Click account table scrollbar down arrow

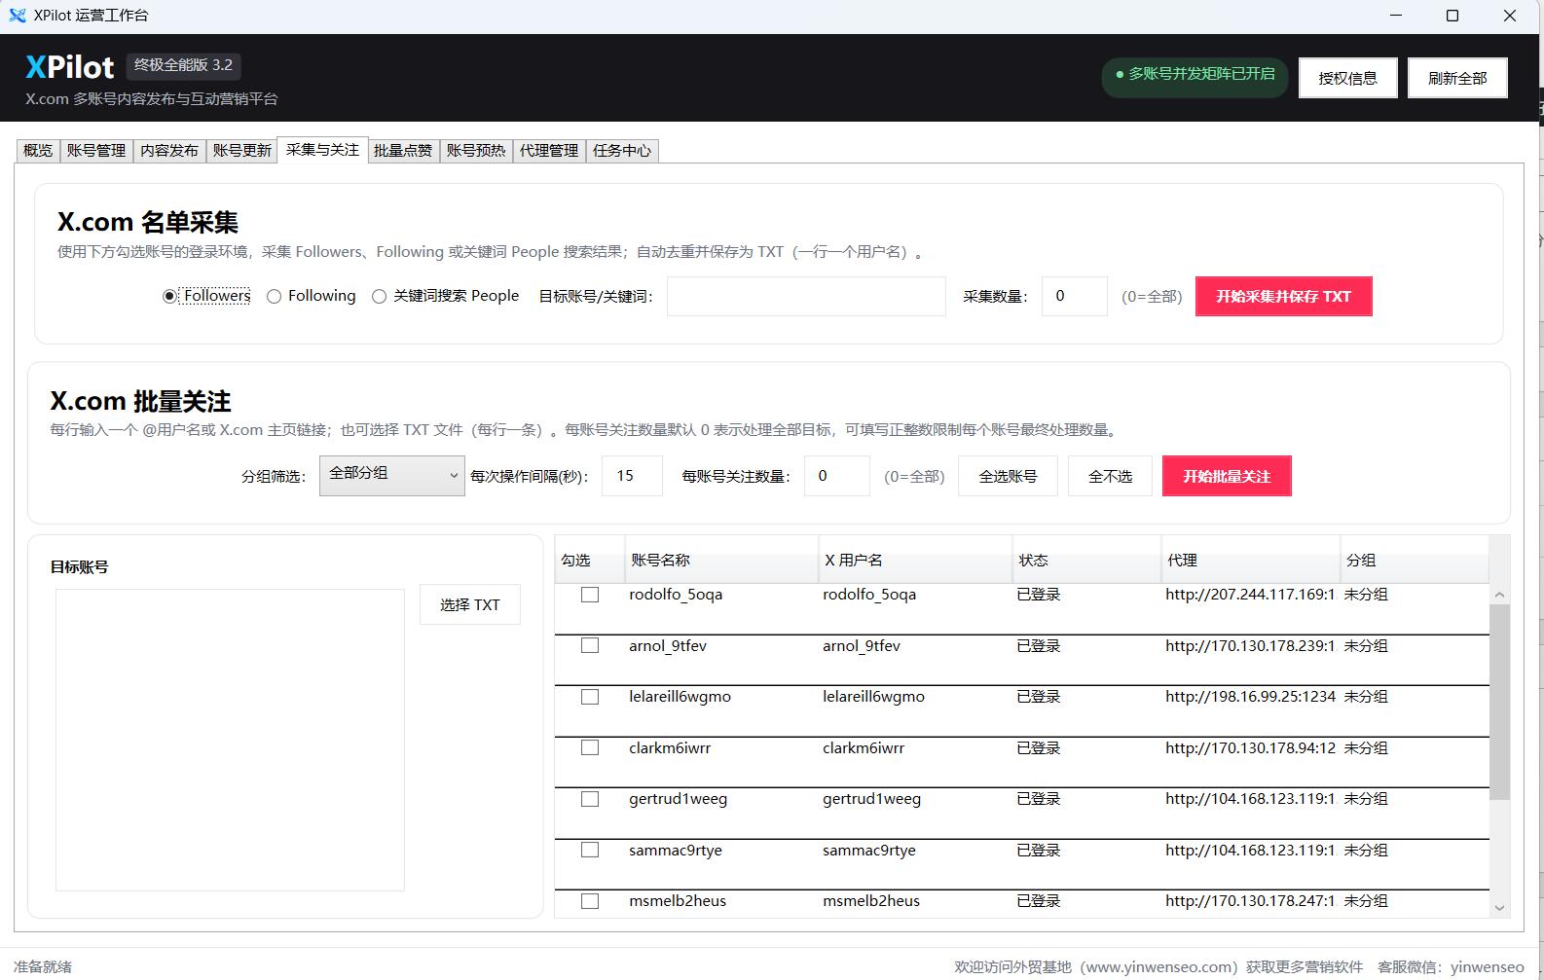pyautogui.click(x=1499, y=907)
